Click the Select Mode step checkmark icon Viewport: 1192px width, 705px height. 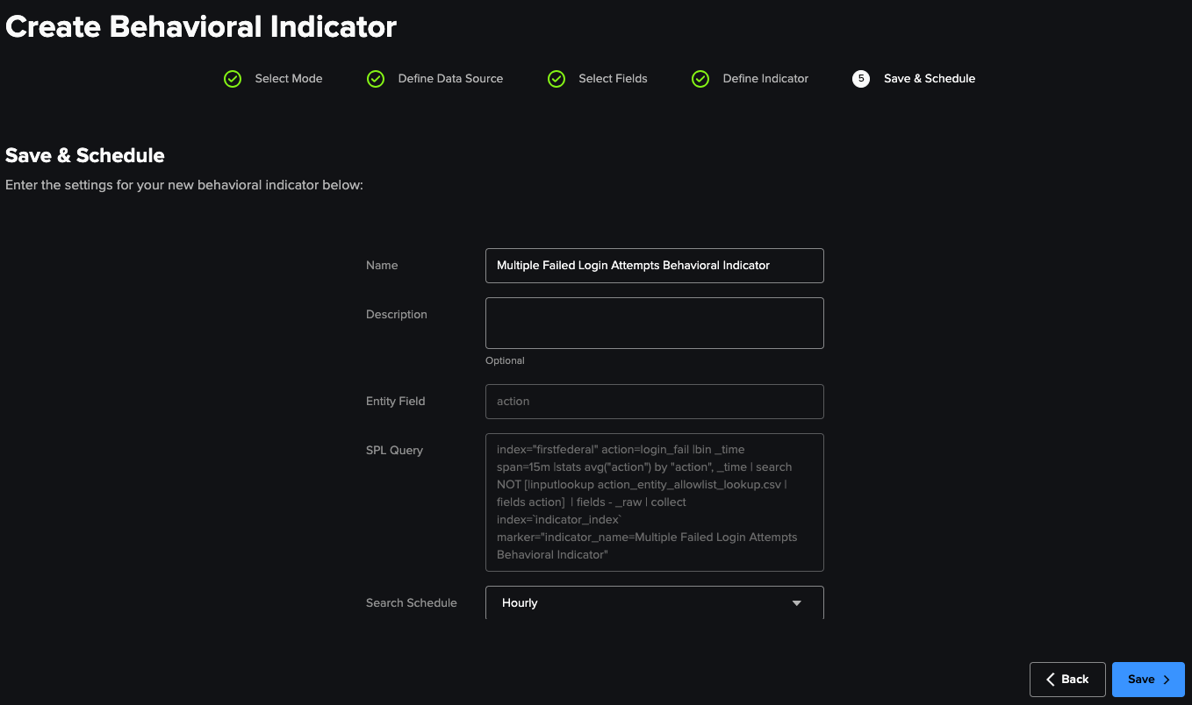[x=232, y=78]
